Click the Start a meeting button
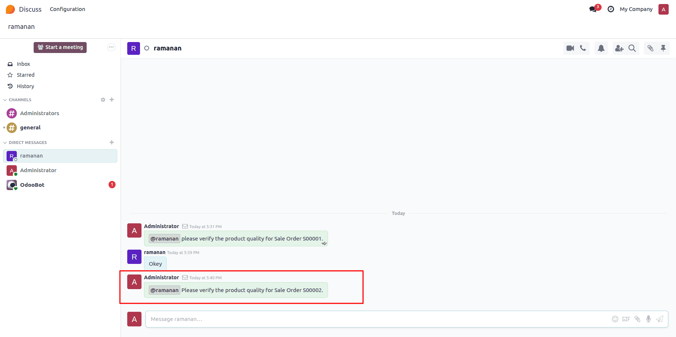The height and width of the screenshot is (337, 676). [60, 47]
